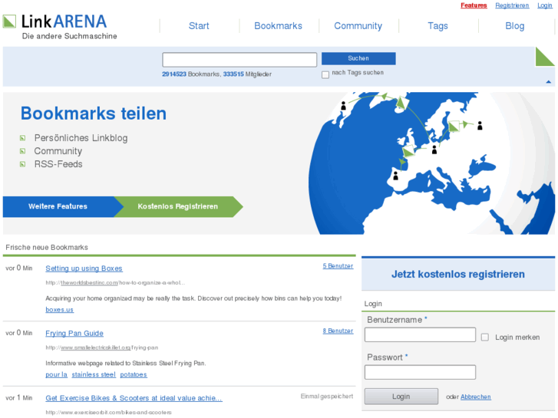This screenshot has height=418, width=558.
Task: Click the Registrieren link at top
Action: point(512,5)
